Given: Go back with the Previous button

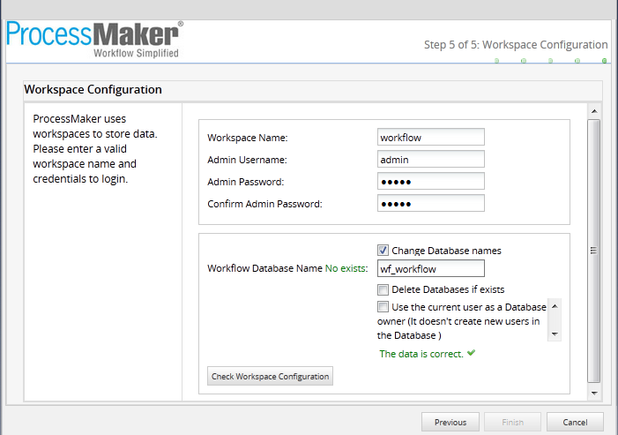Looking at the screenshot, I should point(450,422).
